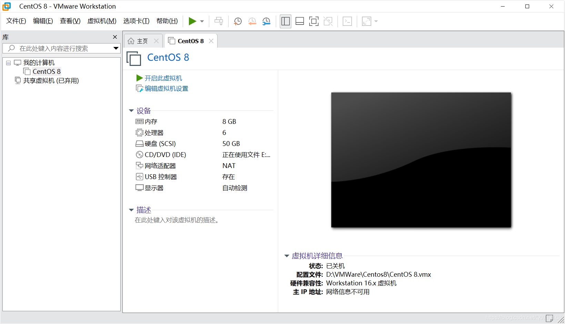Screen dimensions: 565x324
Task: Switch to the 主页 tab
Action: 142,41
